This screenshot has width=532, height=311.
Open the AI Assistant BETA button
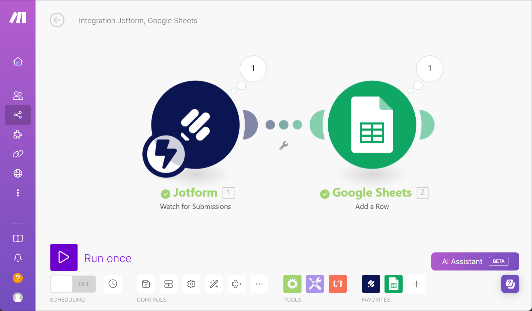475,261
